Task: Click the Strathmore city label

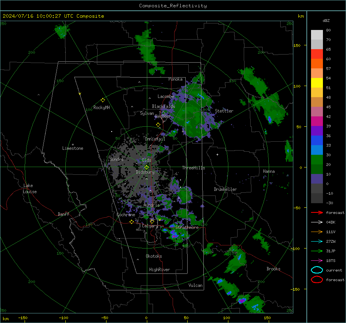Action: [x=187, y=227]
